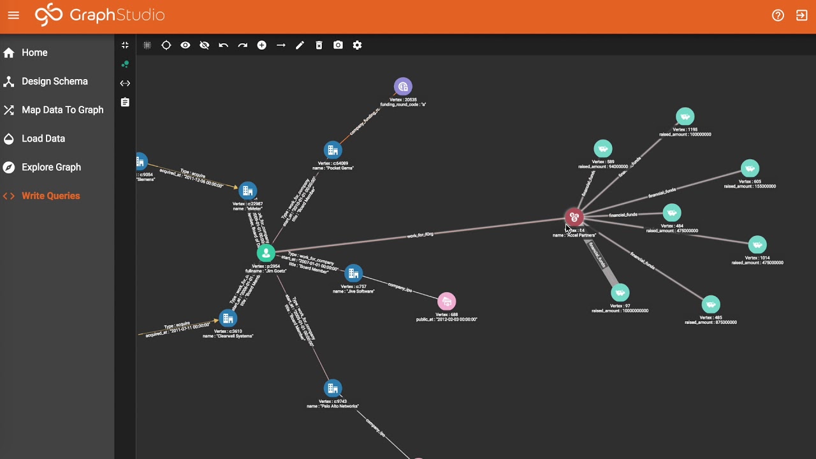Select funding vertex 485
Viewport: 816px width, 459px height.
[x=711, y=305]
